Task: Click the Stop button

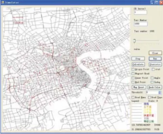Action: (138, 59)
